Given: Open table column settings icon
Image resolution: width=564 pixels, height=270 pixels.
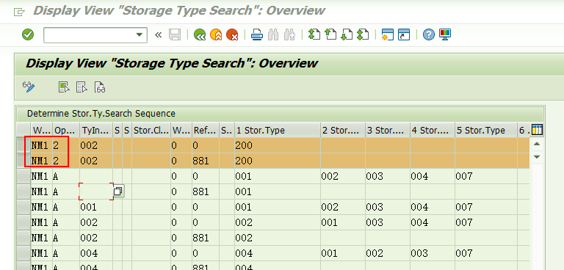Looking at the screenshot, I should pyautogui.click(x=537, y=130).
